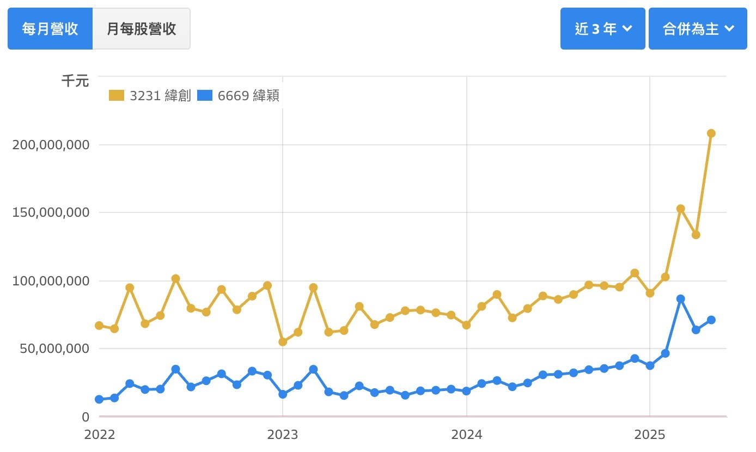Click the first blue data point at 2022
756x452 pixels.
99,400
